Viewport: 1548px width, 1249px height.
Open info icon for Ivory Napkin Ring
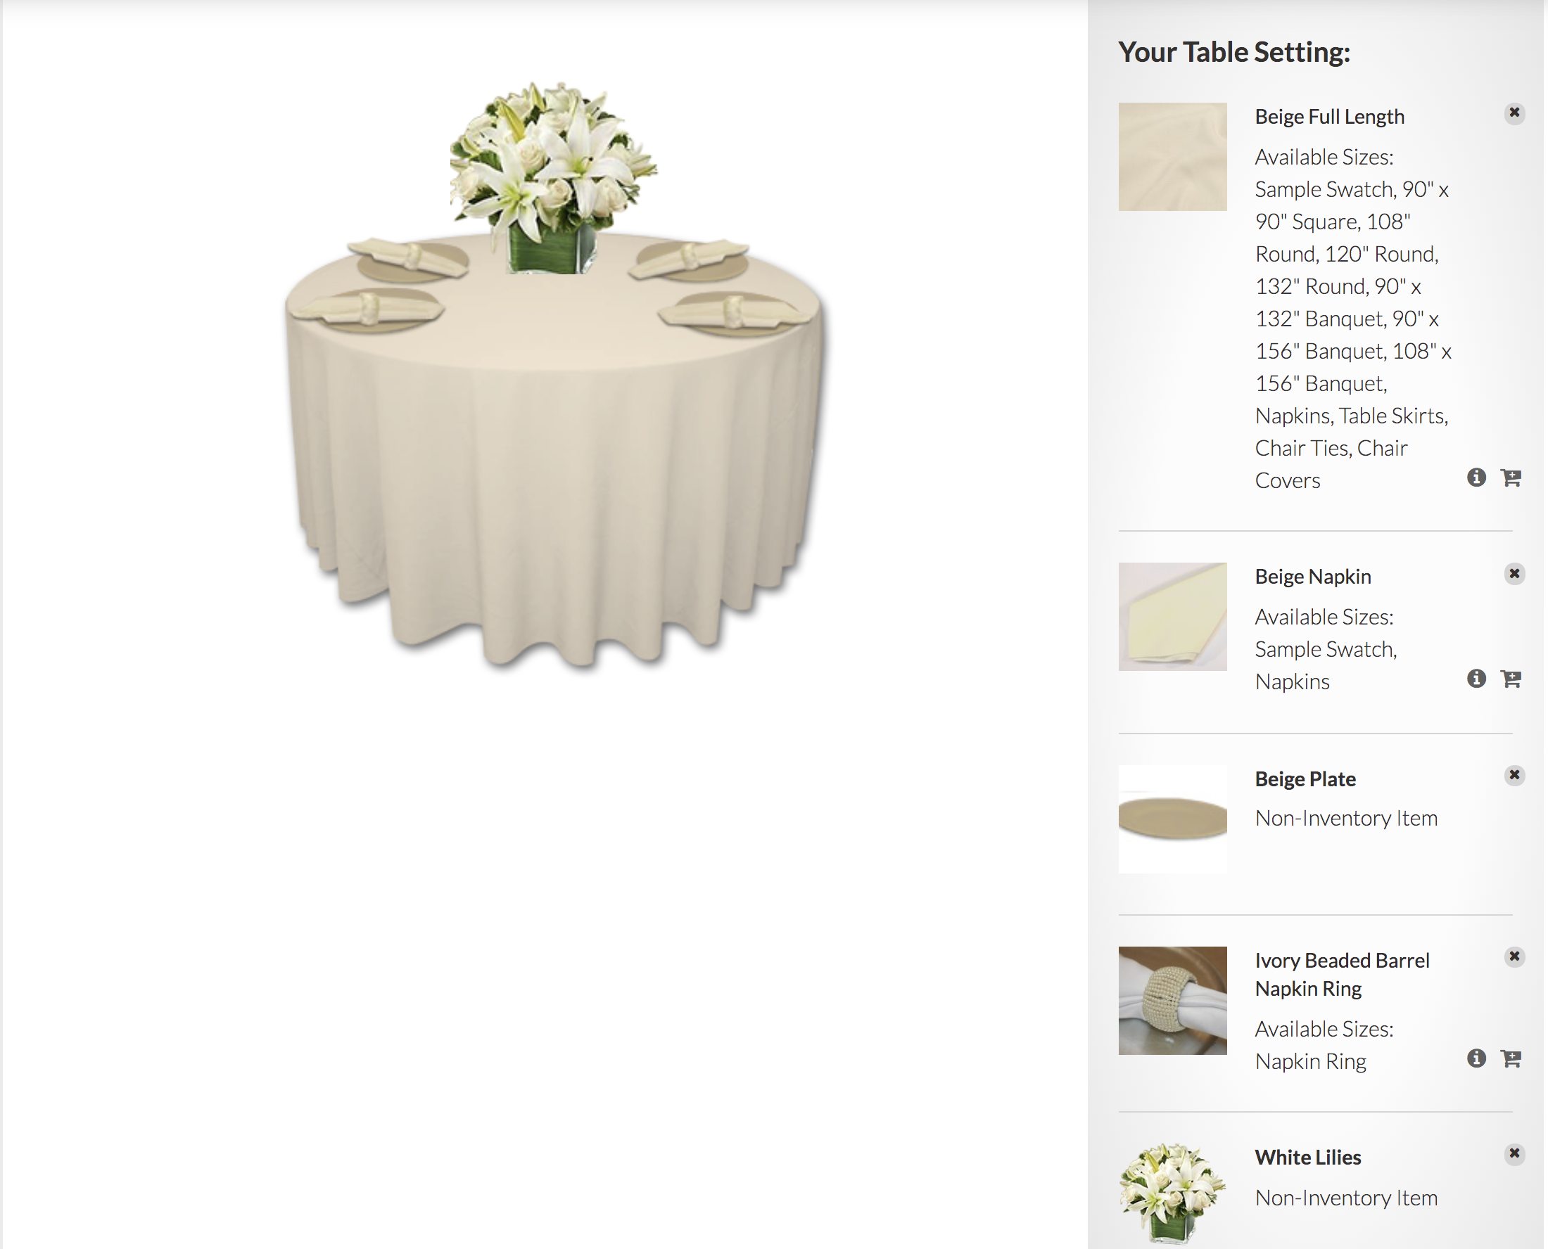[x=1476, y=1058]
